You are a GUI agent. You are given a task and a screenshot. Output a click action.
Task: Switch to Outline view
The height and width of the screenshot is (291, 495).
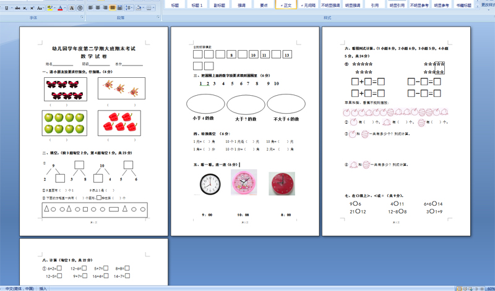pyautogui.click(x=476, y=289)
